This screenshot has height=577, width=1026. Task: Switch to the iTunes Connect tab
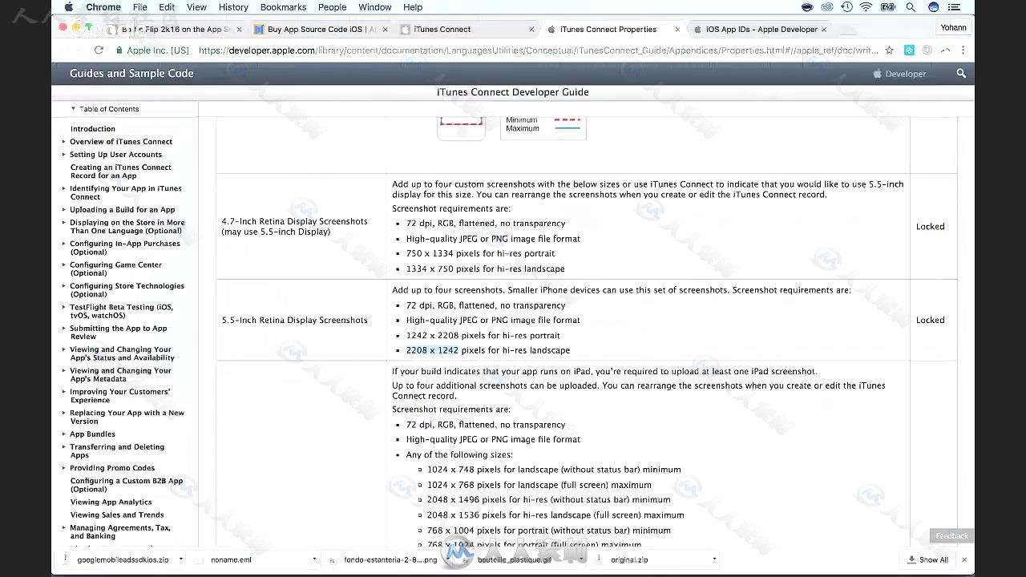467,29
